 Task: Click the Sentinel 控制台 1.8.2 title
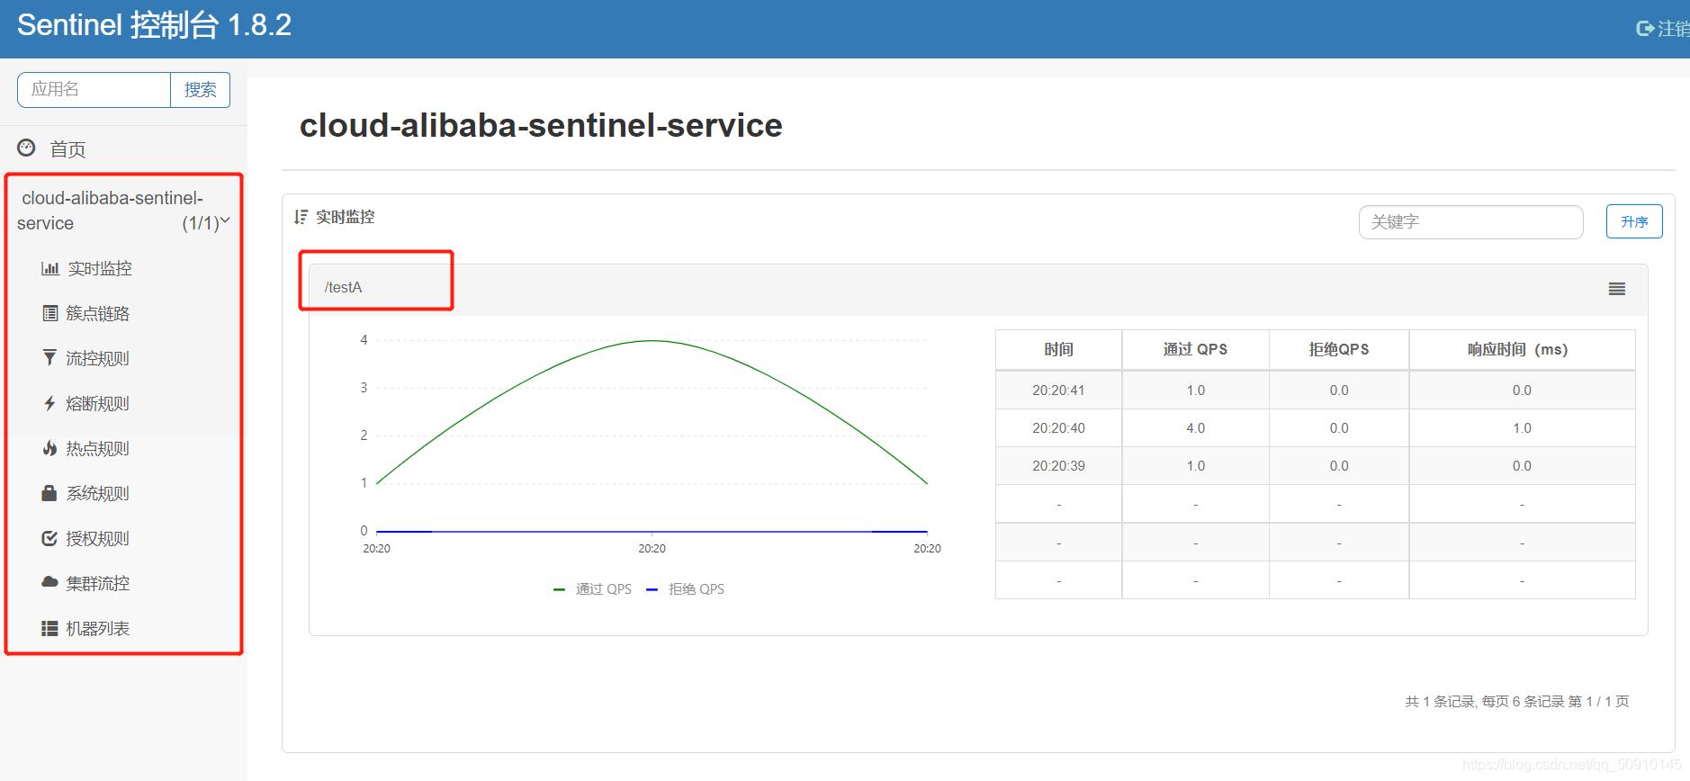pyautogui.click(x=154, y=25)
